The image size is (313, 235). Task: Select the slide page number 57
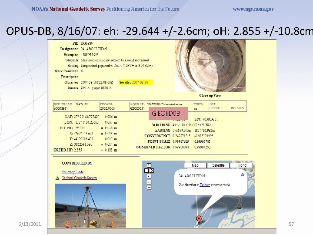coord(291,224)
